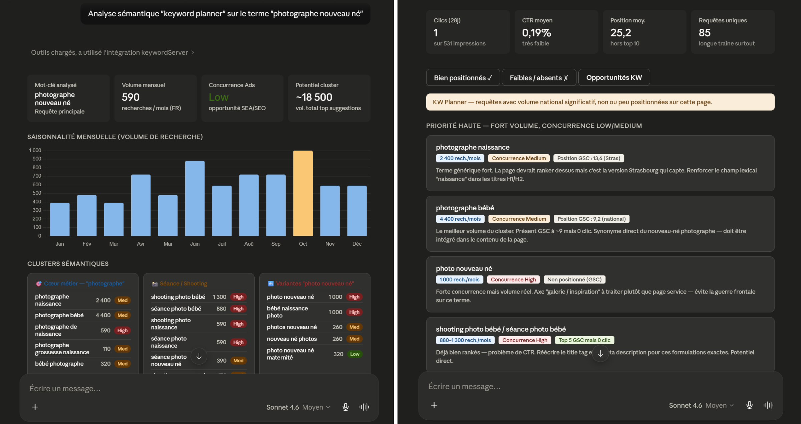This screenshot has width=801, height=424.
Task: Expand 'Outils chargés' keywordServer details
Action: (x=112, y=52)
